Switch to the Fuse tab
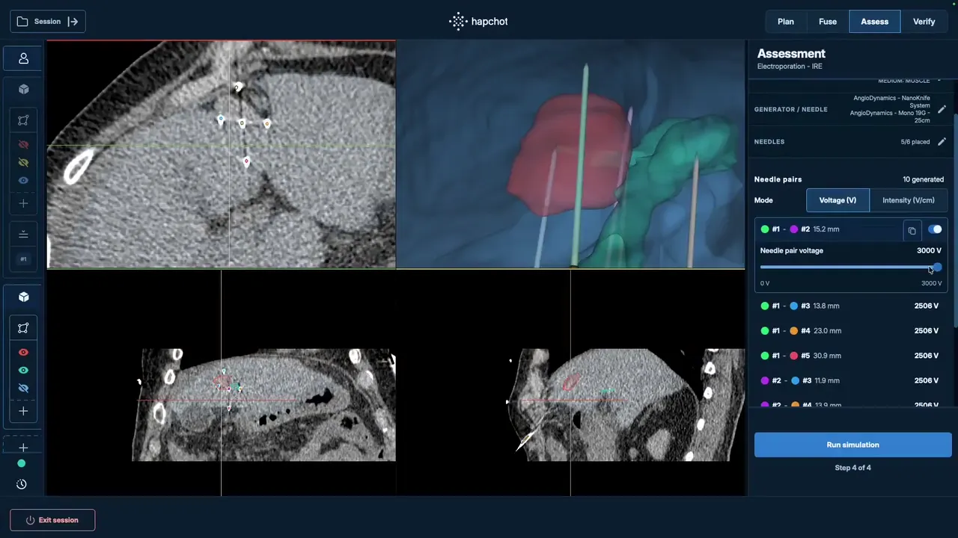The height and width of the screenshot is (538, 958). pos(828,22)
